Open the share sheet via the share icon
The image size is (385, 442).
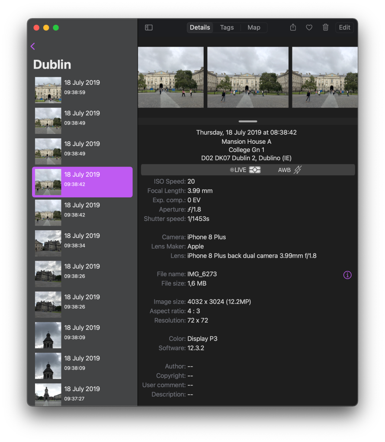[292, 27]
